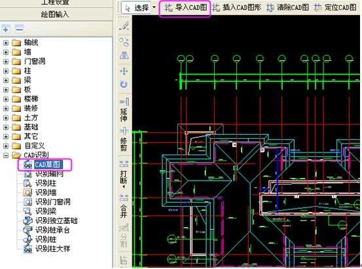Click the 导入CAD图 toolbar button
This screenshot has width=362, height=269.
coord(185,8)
